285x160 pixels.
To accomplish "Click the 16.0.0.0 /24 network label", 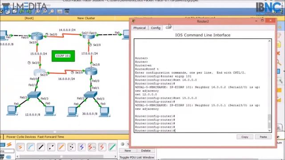I will pos(66,79).
